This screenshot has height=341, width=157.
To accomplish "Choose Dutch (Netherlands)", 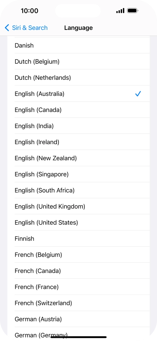I will pos(78,78).
